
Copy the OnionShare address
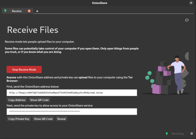pyautogui.click(x=17, y=100)
